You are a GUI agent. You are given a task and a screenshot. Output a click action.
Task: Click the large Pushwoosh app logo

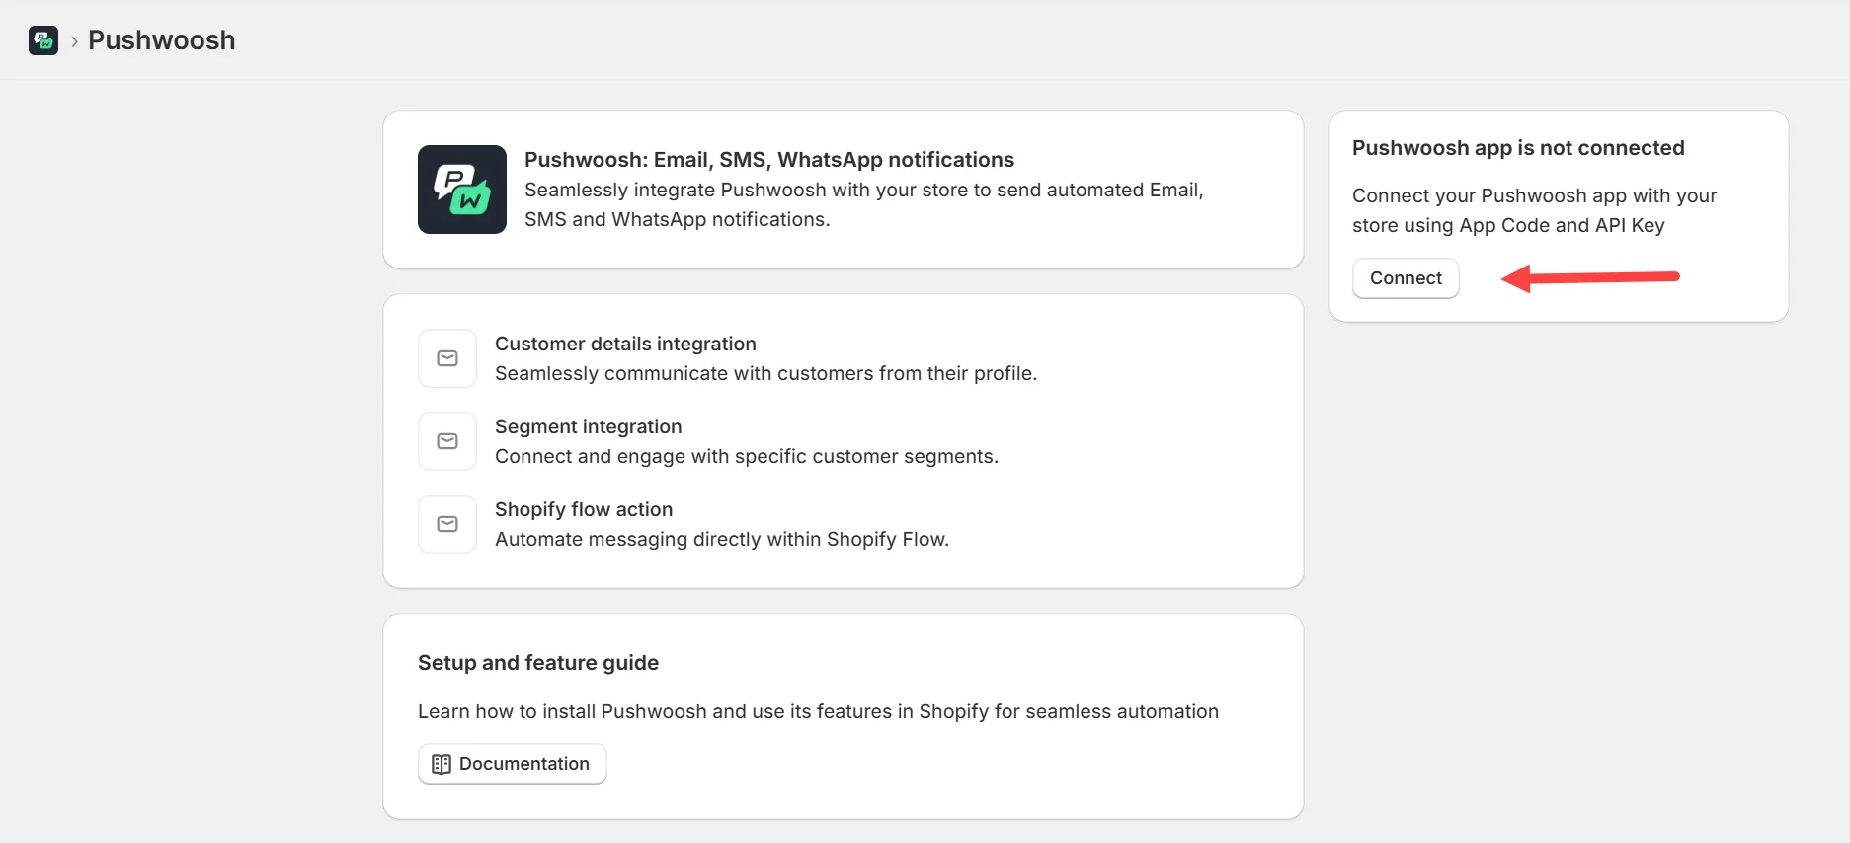(461, 190)
